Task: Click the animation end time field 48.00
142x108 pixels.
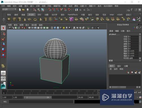Action: point(93,97)
